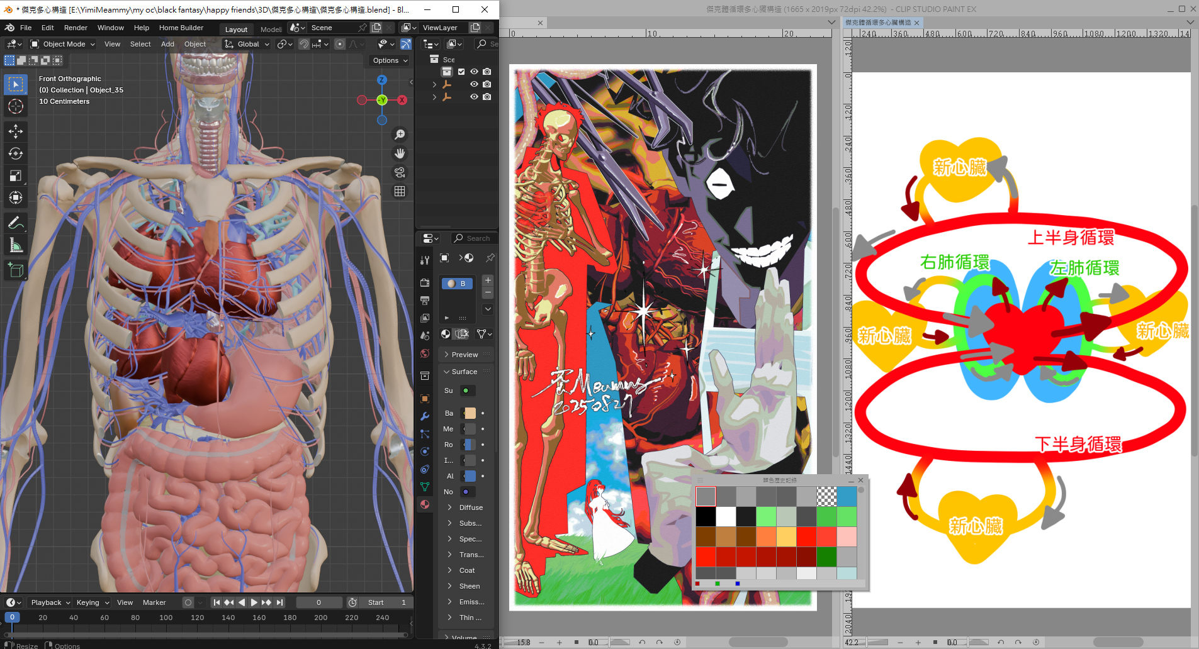Expand the second object in outliner
The height and width of the screenshot is (649, 1199).
coord(434,84)
